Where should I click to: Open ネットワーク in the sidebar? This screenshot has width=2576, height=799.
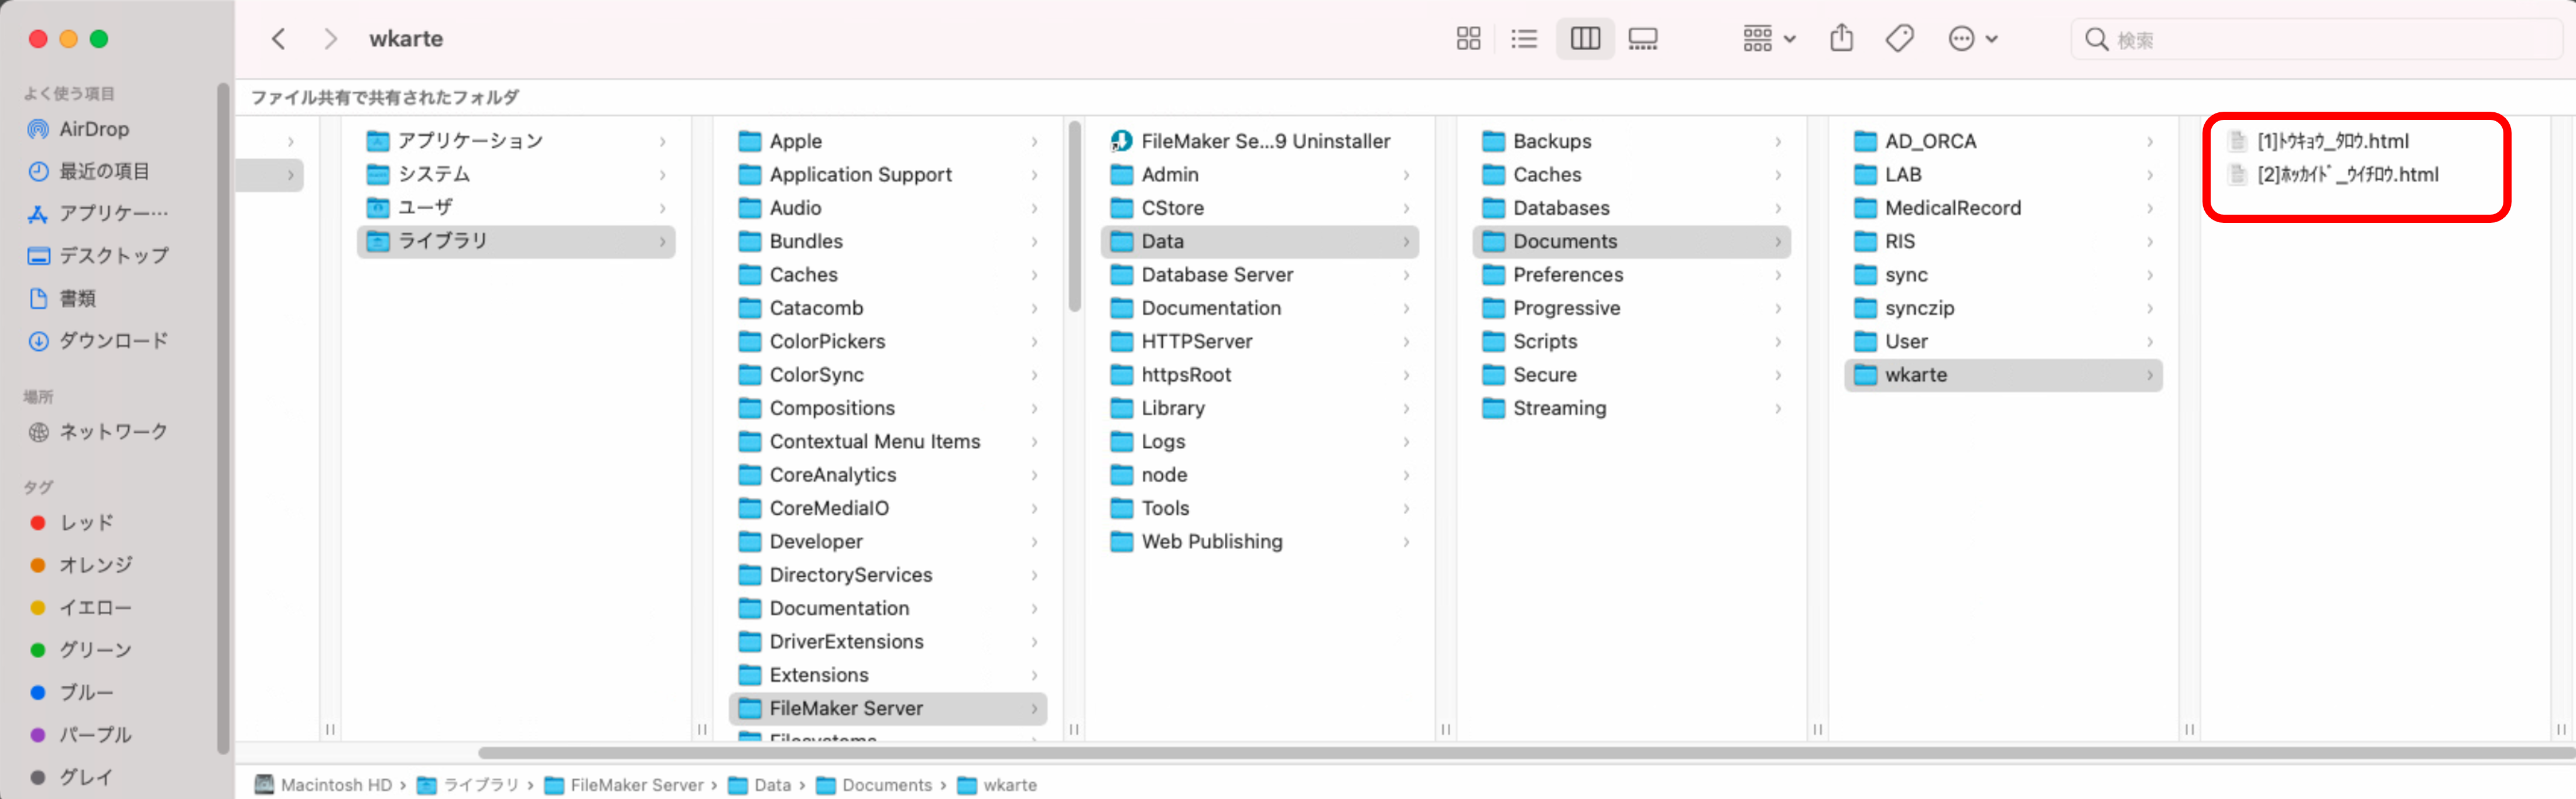(113, 432)
